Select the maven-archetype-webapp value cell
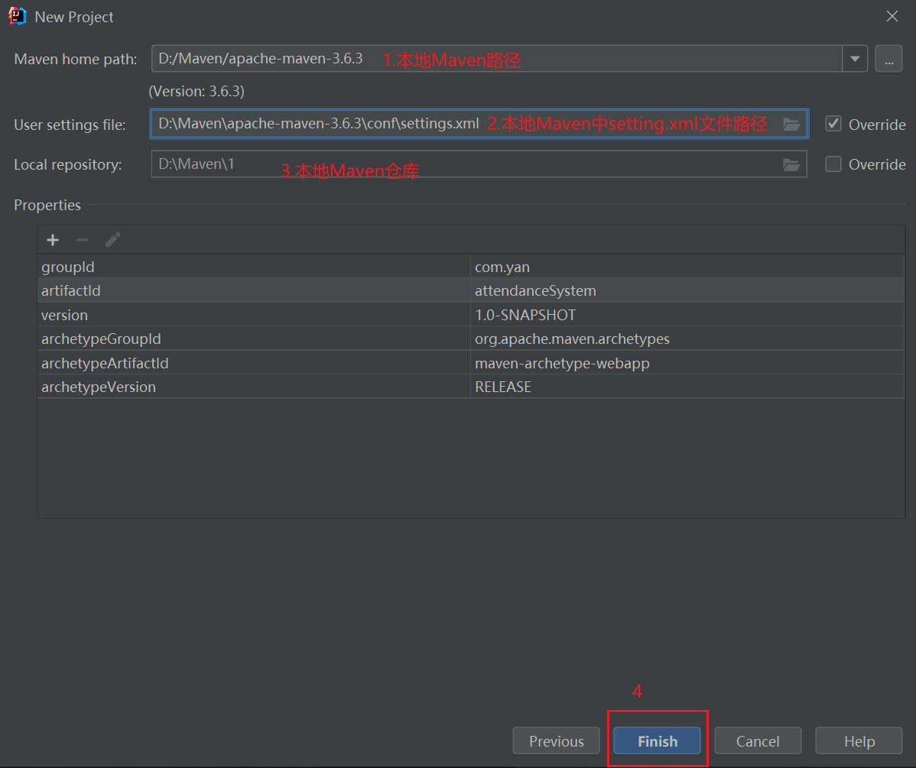This screenshot has height=768, width=916. 687,363
